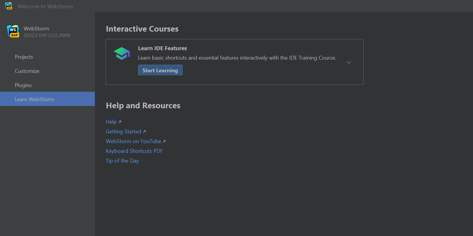This screenshot has height=236, width=473.
Task: Open the Projects section
Action: click(x=47, y=57)
